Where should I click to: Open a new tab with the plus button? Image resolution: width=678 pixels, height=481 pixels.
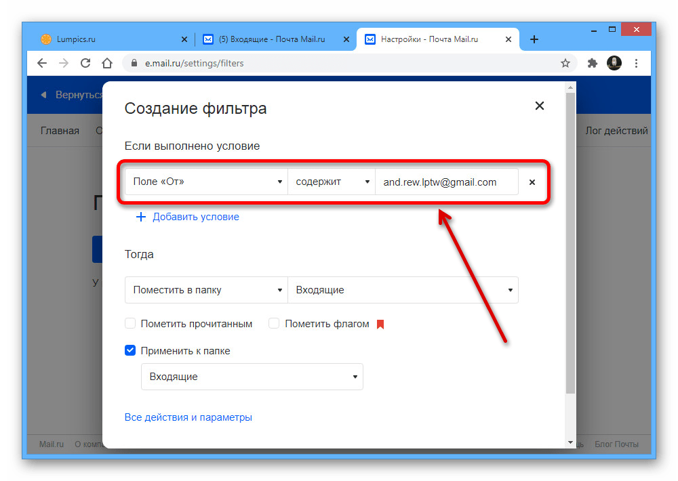(534, 39)
